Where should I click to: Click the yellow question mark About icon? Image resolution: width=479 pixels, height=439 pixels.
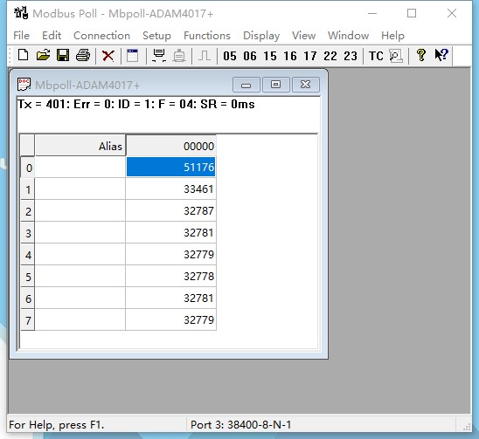pyautogui.click(x=421, y=56)
